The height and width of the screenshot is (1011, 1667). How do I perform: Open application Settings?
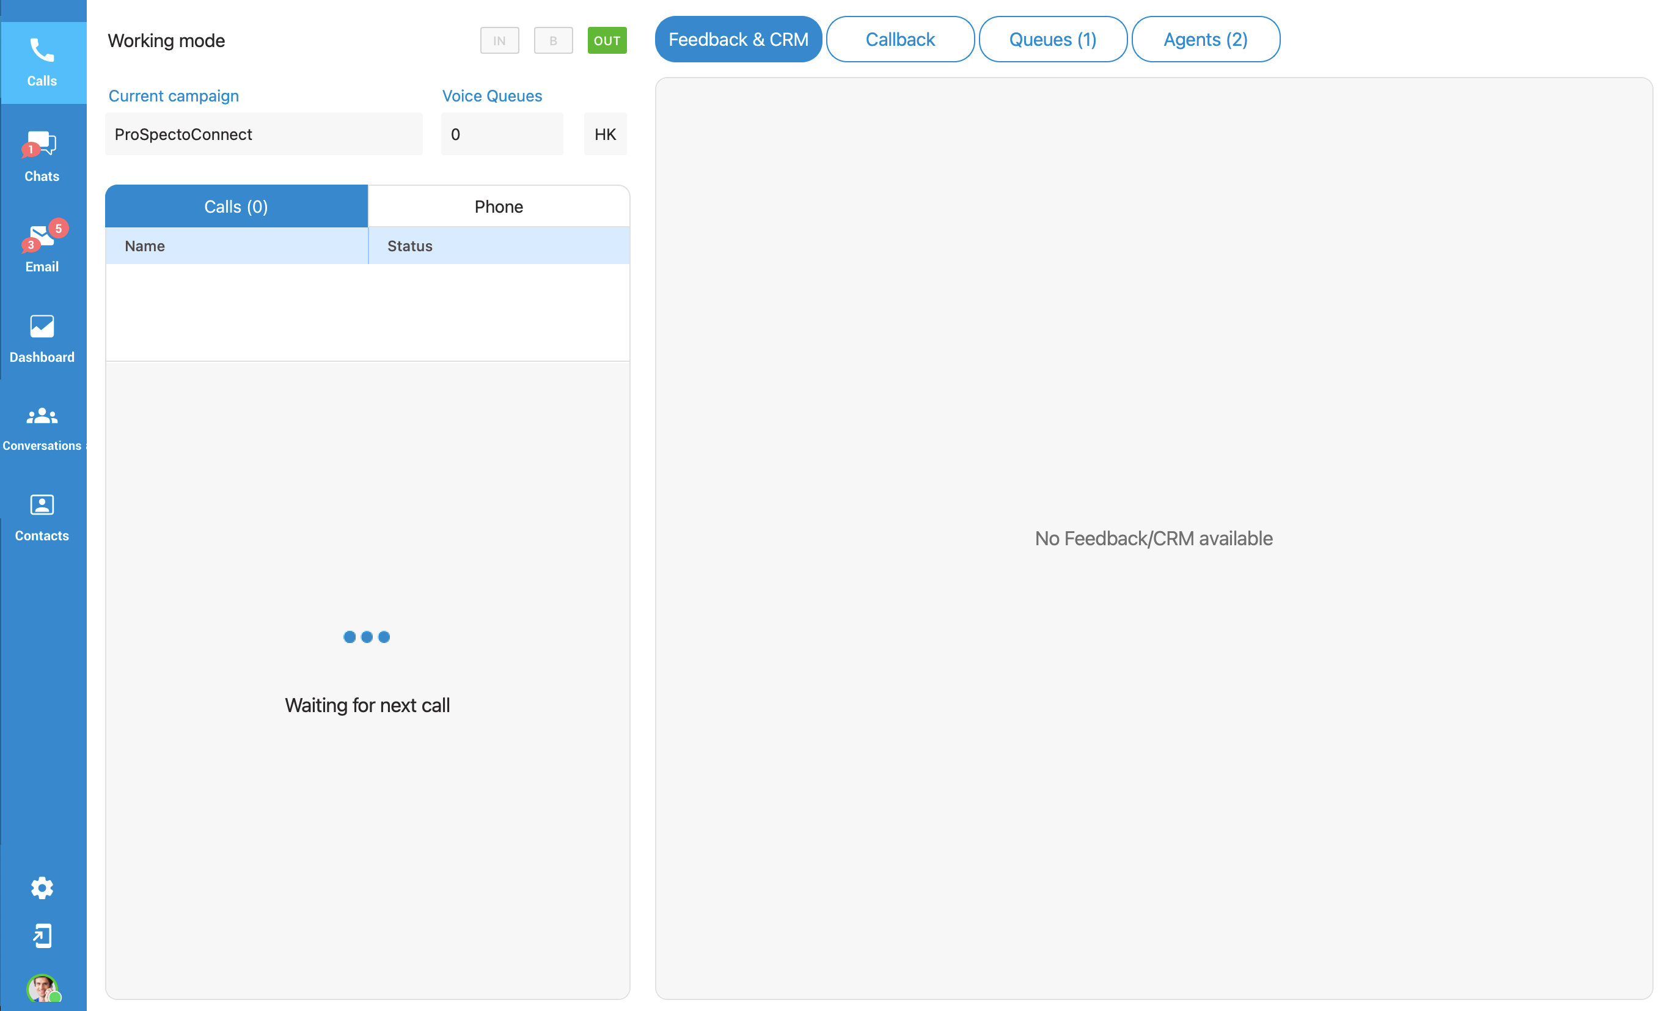[42, 887]
